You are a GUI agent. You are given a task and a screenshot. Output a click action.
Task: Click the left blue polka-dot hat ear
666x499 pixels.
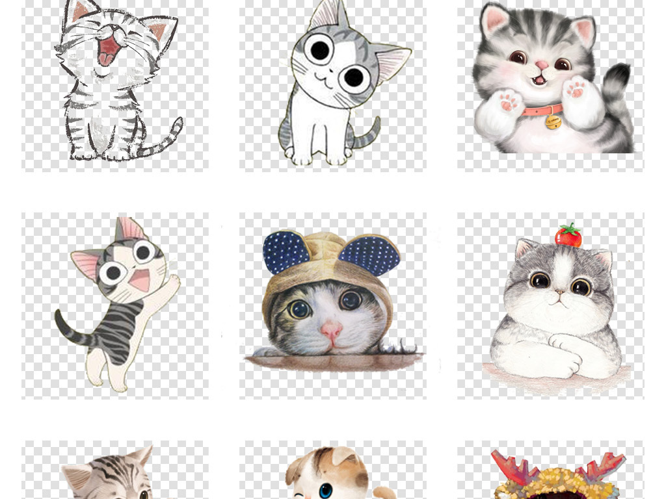pos(286,251)
